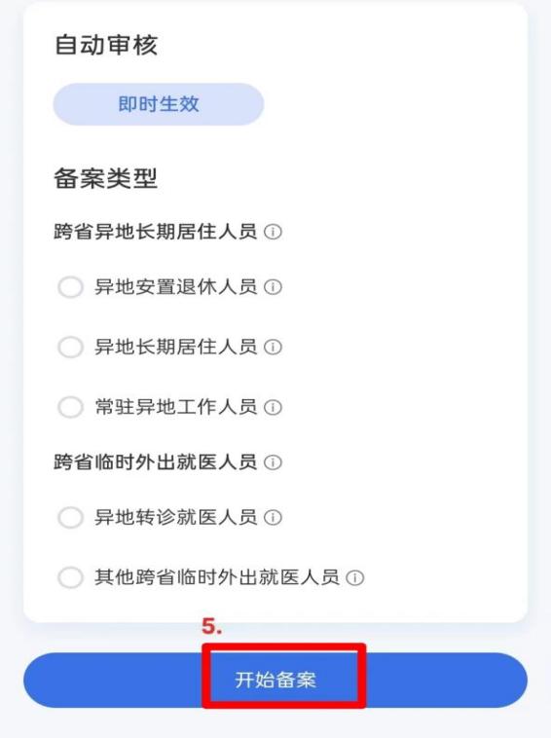Tap info icon next to 异地安置退休人员
Image resolution: width=551 pixels, height=738 pixels.
[273, 287]
